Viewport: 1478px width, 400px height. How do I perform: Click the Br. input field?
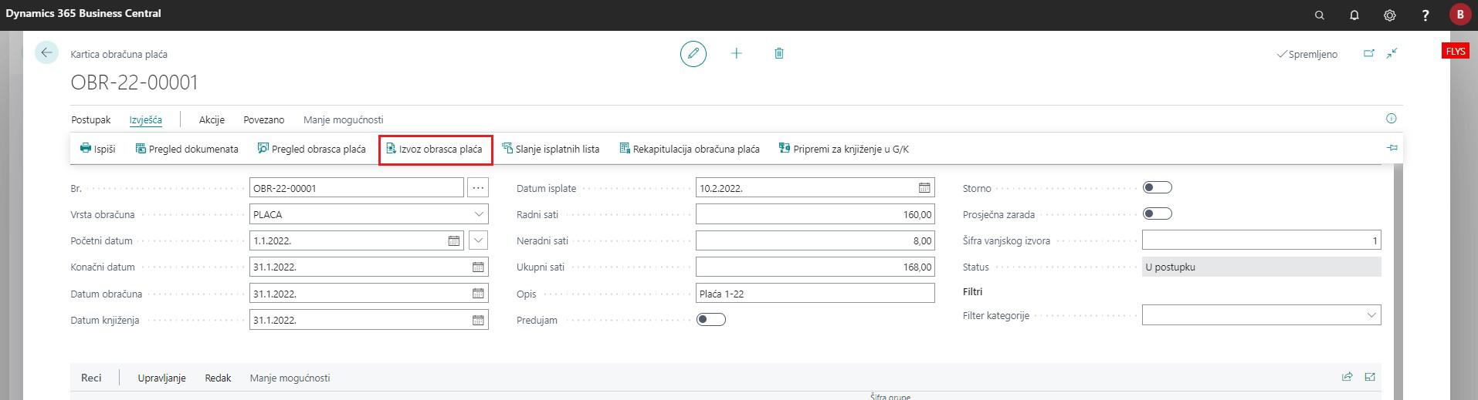point(357,187)
